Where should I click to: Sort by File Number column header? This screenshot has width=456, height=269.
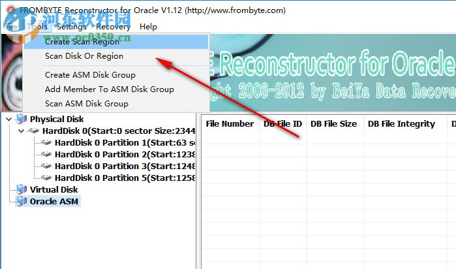pos(230,124)
